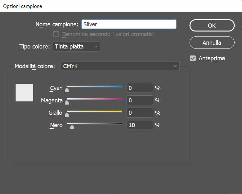242x194 pixels.
Task: Click the Nome campione text field
Action: click(129, 24)
